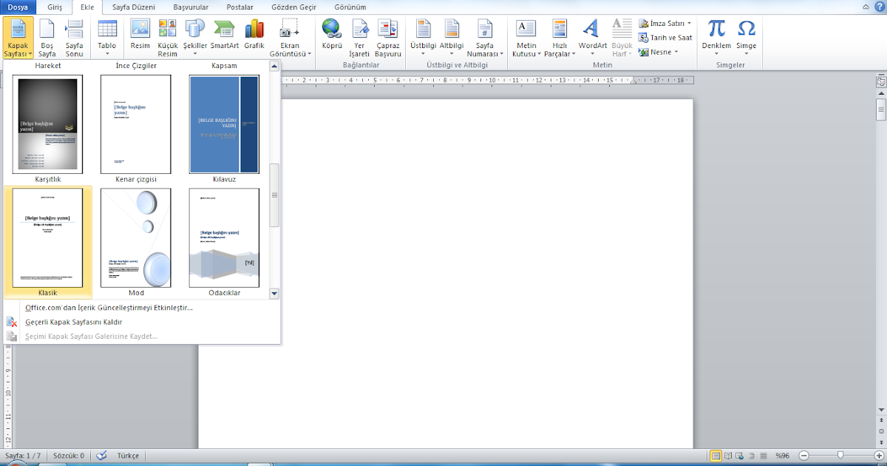Switch to the Görünüm tab
The width and height of the screenshot is (887, 466).
point(350,7)
